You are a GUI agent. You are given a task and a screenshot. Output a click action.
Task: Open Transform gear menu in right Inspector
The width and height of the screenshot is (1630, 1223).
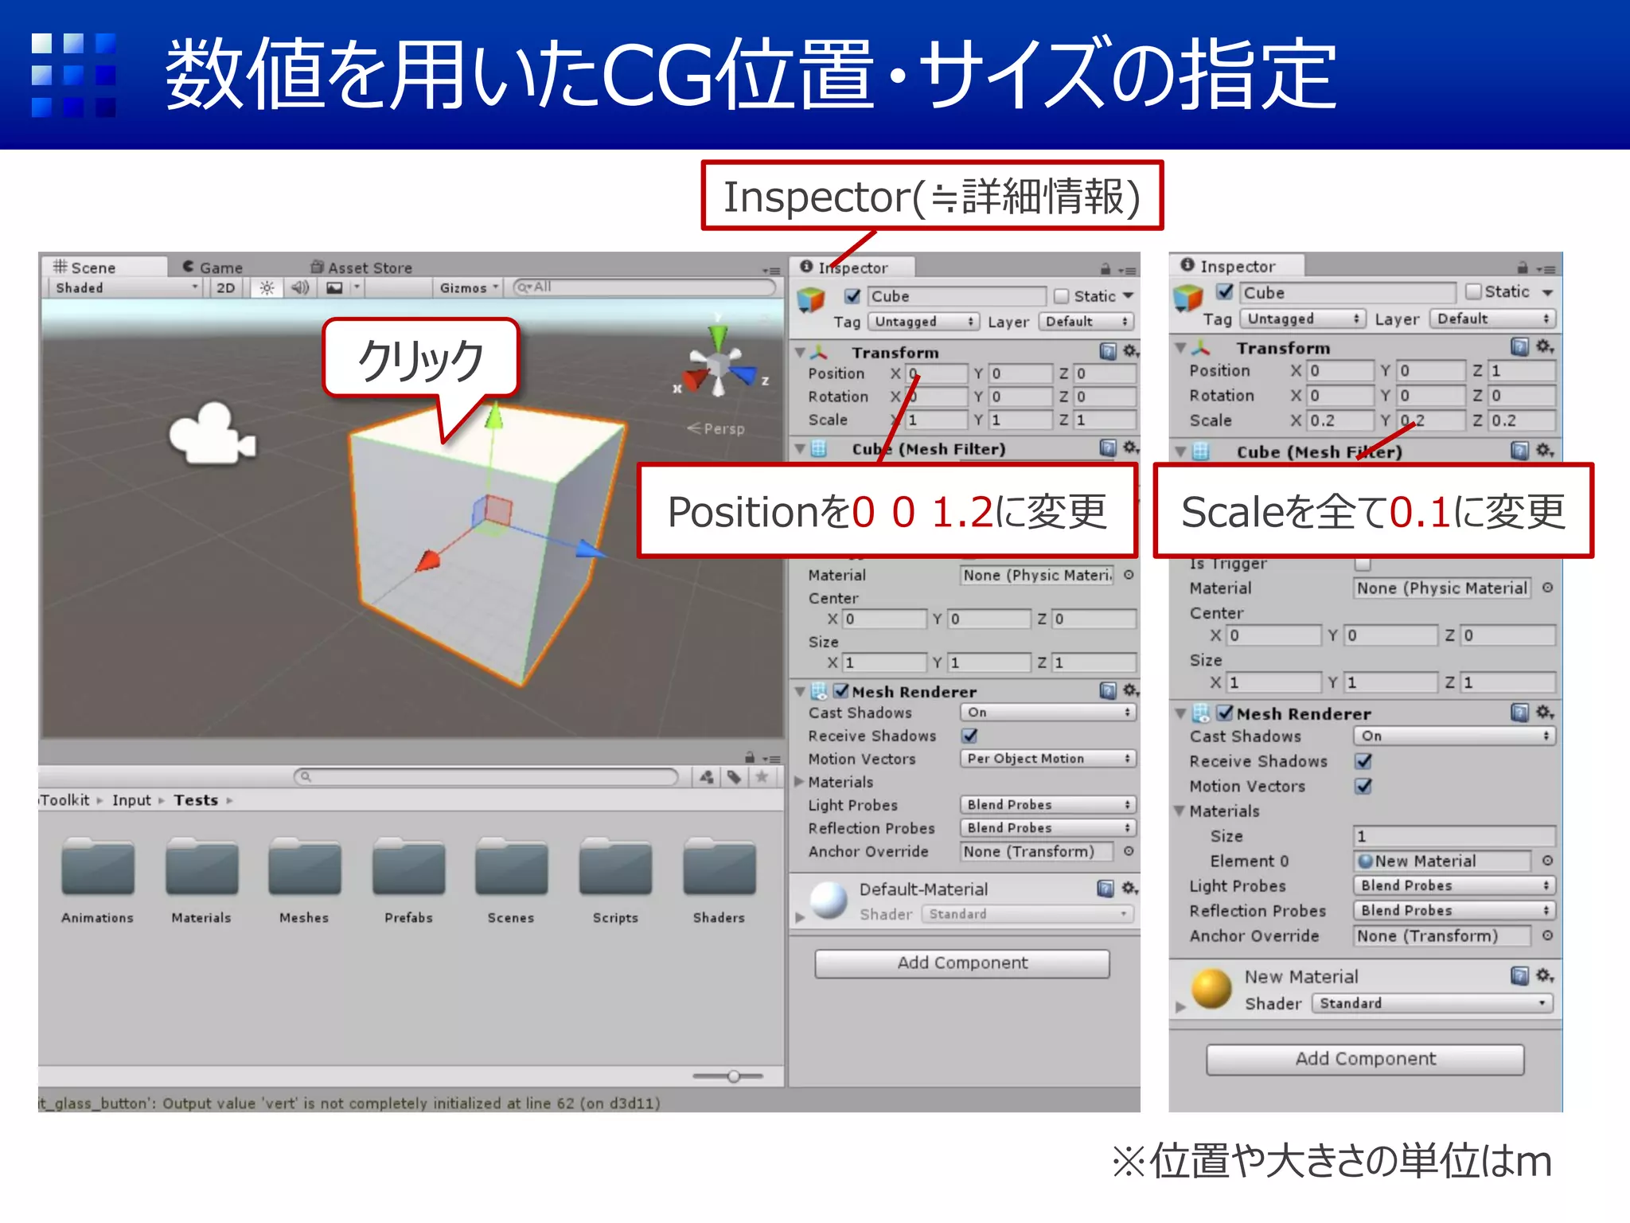1545,346
